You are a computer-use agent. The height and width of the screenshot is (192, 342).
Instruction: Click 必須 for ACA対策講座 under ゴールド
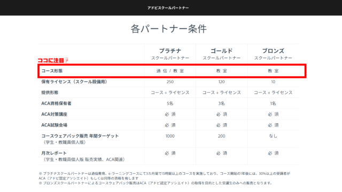[x=222, y=114]
